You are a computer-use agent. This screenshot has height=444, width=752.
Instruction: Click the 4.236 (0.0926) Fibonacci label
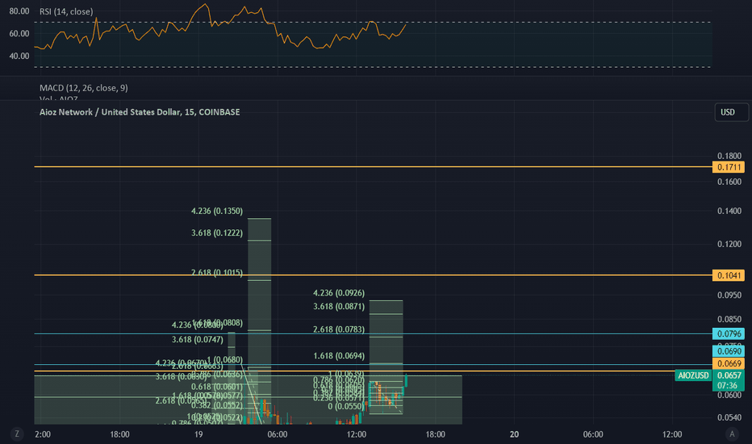point(339,293)
